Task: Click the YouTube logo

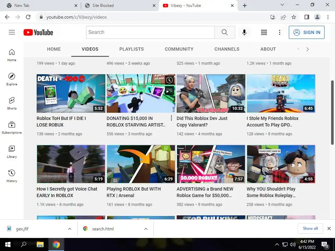Action: point(38,32)
